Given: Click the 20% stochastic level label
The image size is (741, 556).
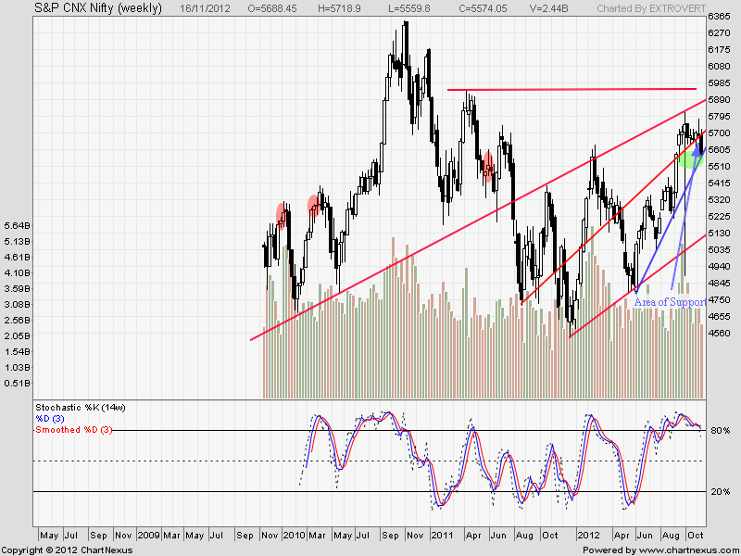Looking at the screenshot, I should 719,492.
